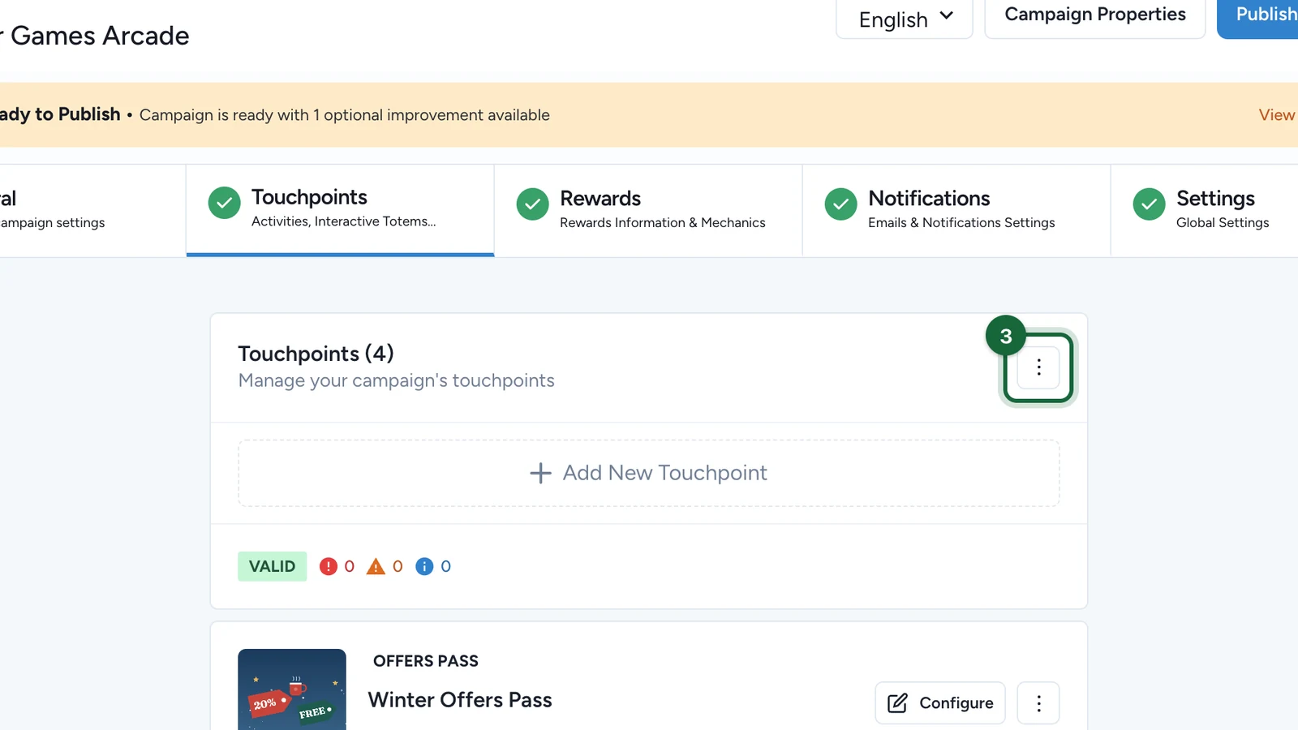Switch to the Touchpoints tab
Viewport: 1298px width, 730px height.
(x=340, y=210)
